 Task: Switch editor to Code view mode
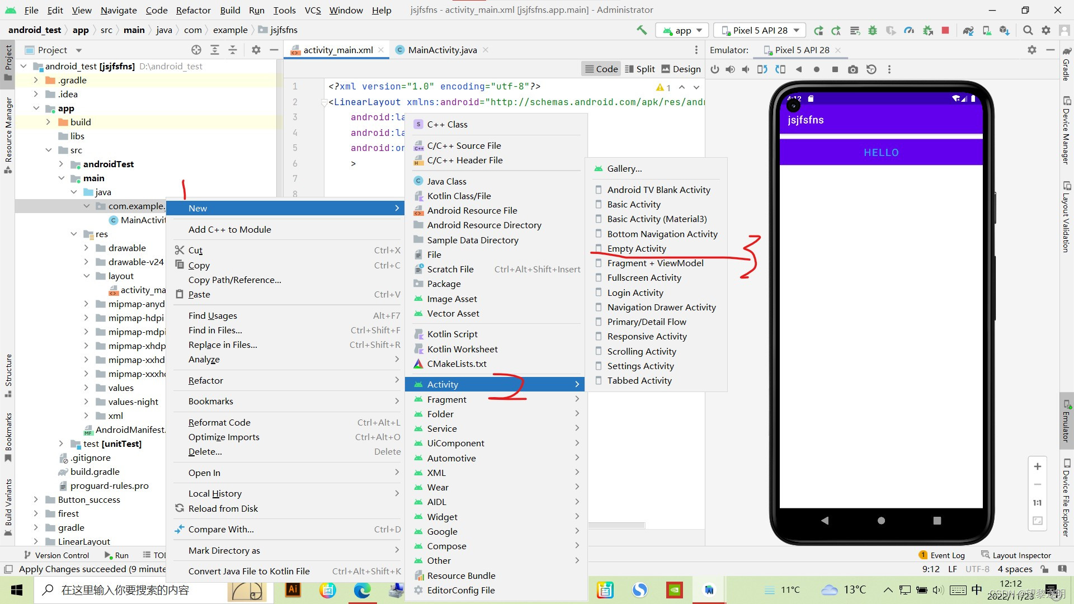pyautogui.click(x=601, y=69)
